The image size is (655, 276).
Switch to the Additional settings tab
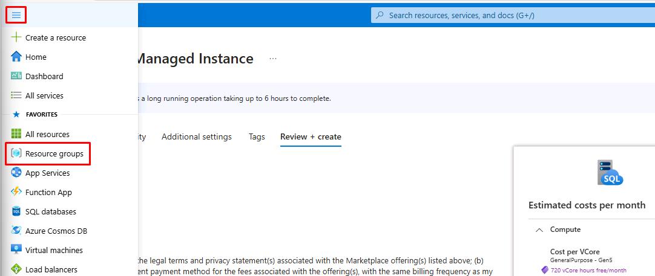click(196, 136)
